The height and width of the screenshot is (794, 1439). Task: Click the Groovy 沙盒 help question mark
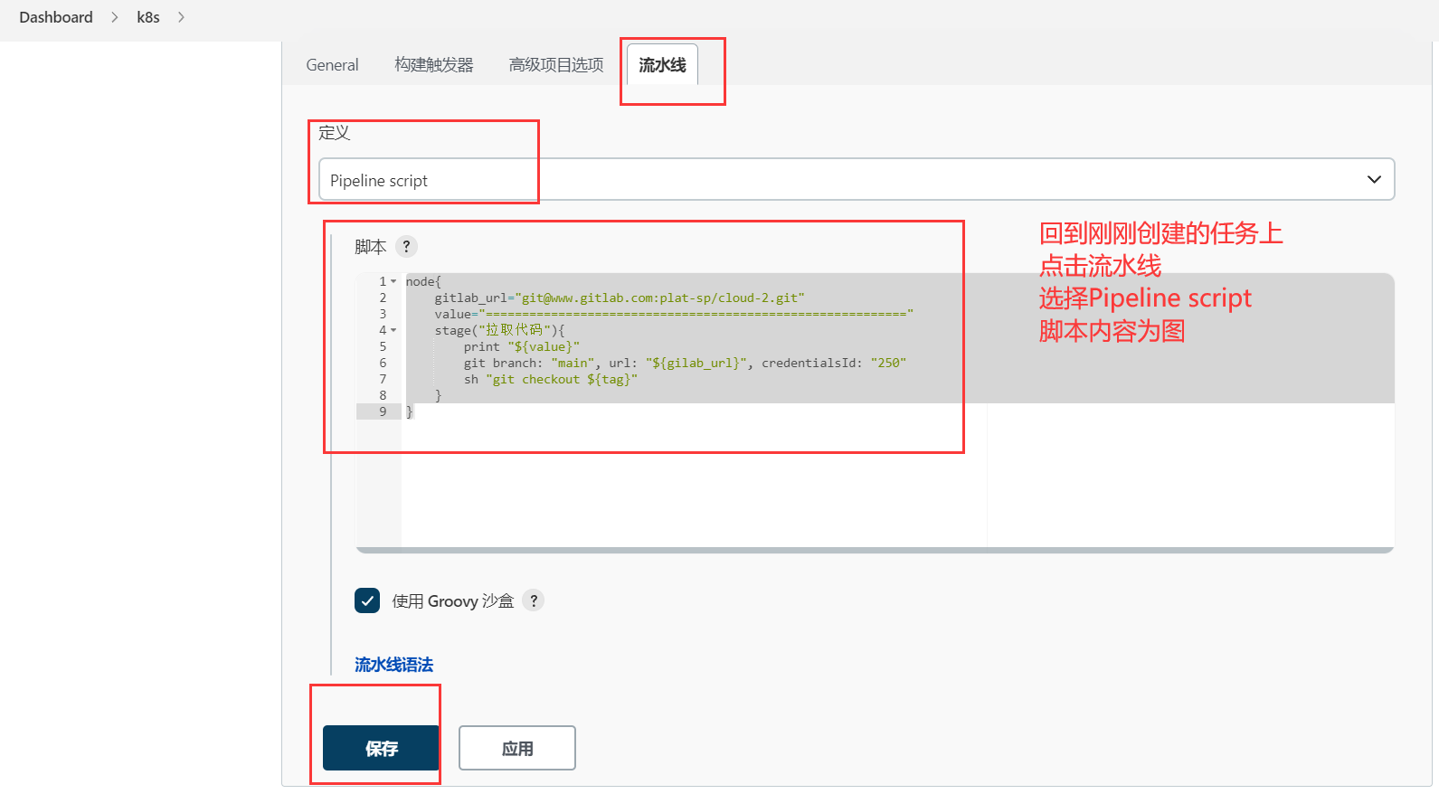point(534,600)
